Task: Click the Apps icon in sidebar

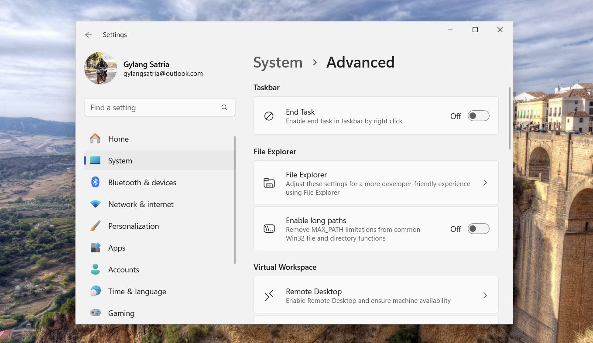Action: click(95, 248)
